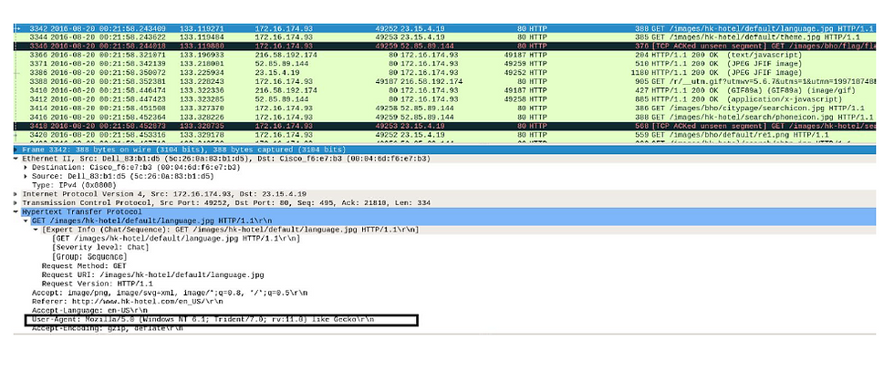Viewport: 894px width, 372px height.
Task: Select packet 3366 text/javascript response row
Action: tap(445, 55)
